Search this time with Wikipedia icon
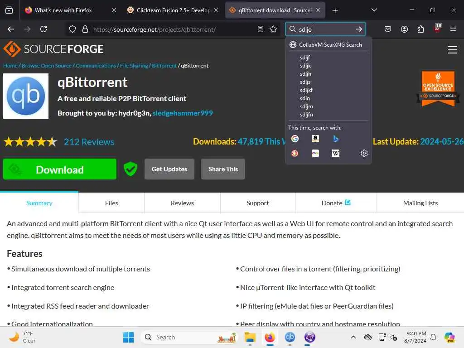464x348 pixels. (336, 153)
